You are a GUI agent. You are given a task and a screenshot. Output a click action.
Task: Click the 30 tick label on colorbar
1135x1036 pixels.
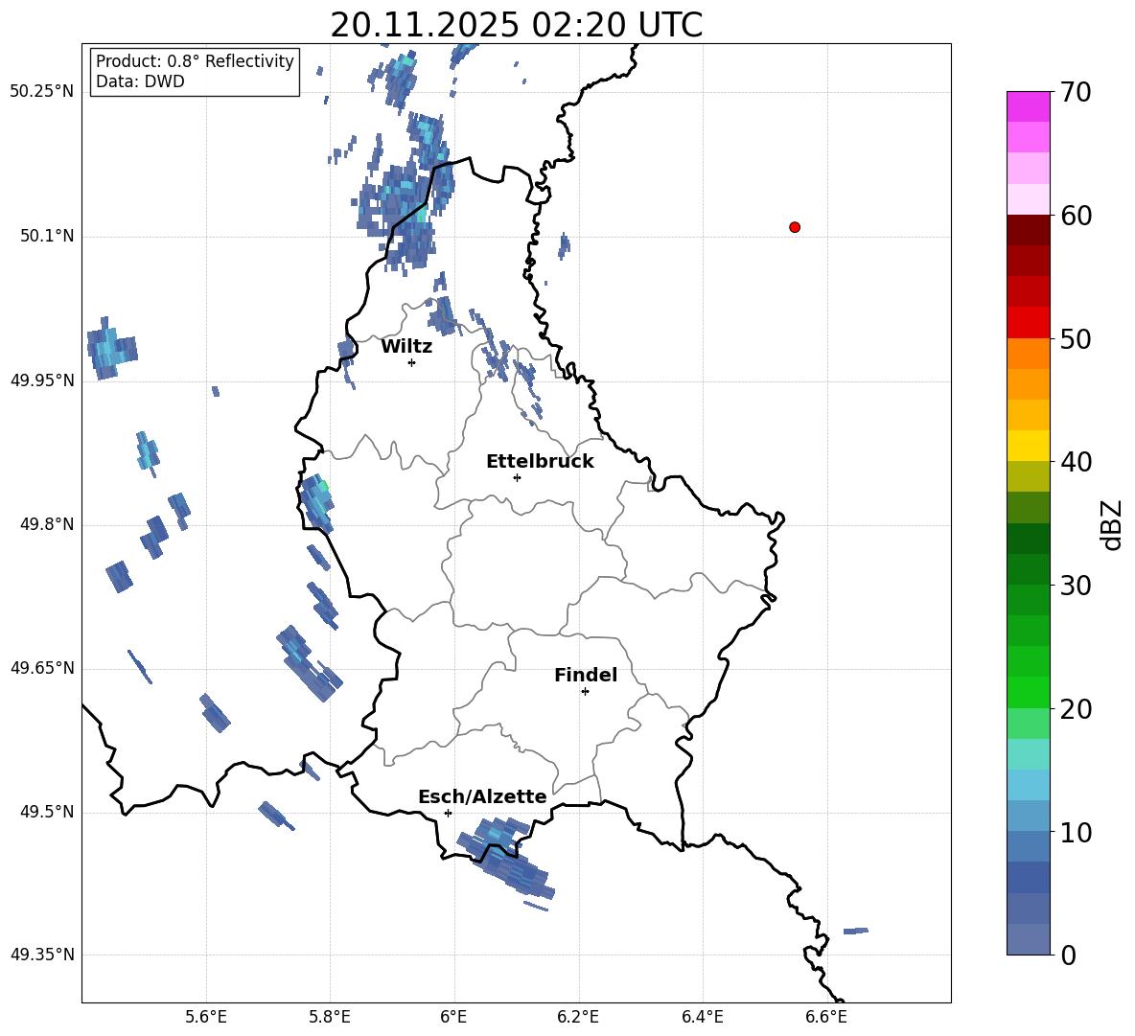tap(1076, 586)
